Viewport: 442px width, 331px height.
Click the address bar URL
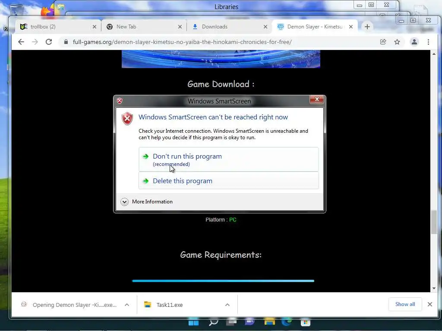[x=182, y=42]
